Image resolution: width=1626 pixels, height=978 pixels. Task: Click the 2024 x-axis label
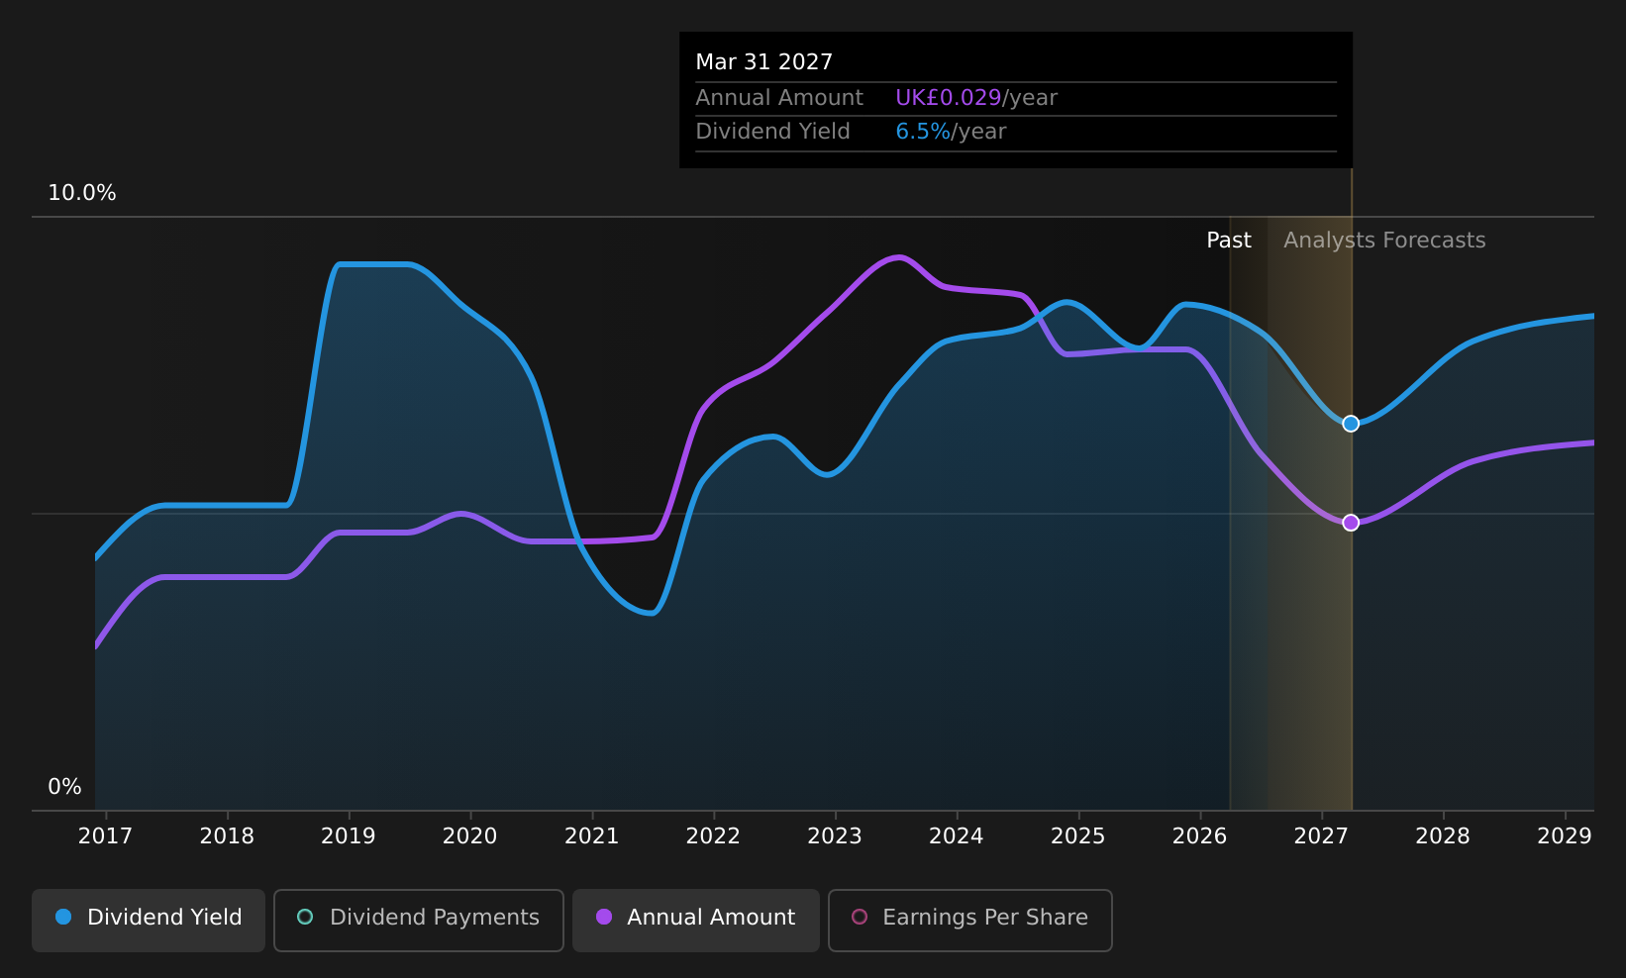click(957, 836)
